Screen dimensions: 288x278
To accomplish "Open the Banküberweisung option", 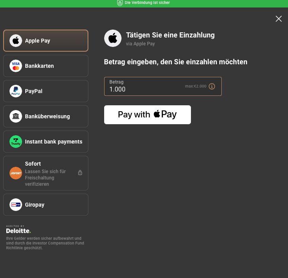I will coord(46,116).
